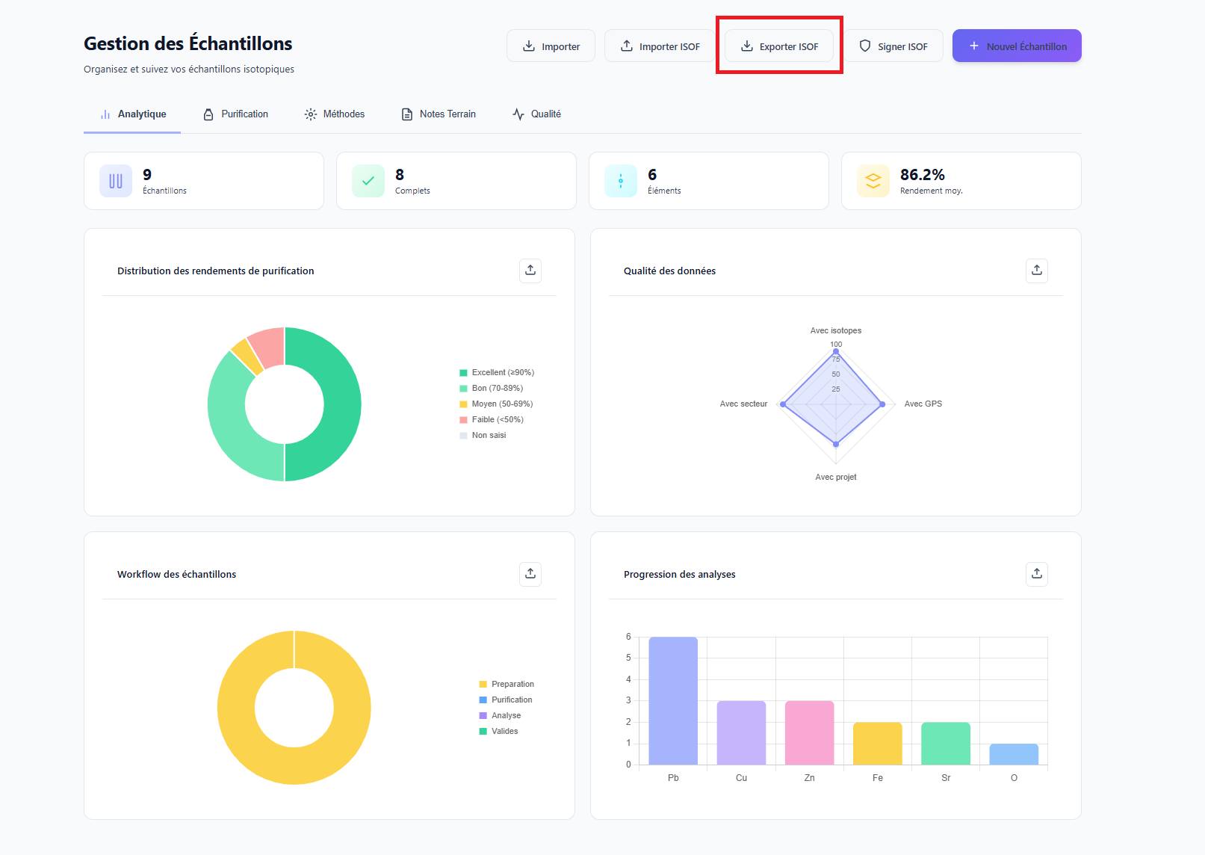Image resolution: width=1205 pixels, height=855 pixels.
Task: Open the Qualité tab
Action: (x=536, y=114)
